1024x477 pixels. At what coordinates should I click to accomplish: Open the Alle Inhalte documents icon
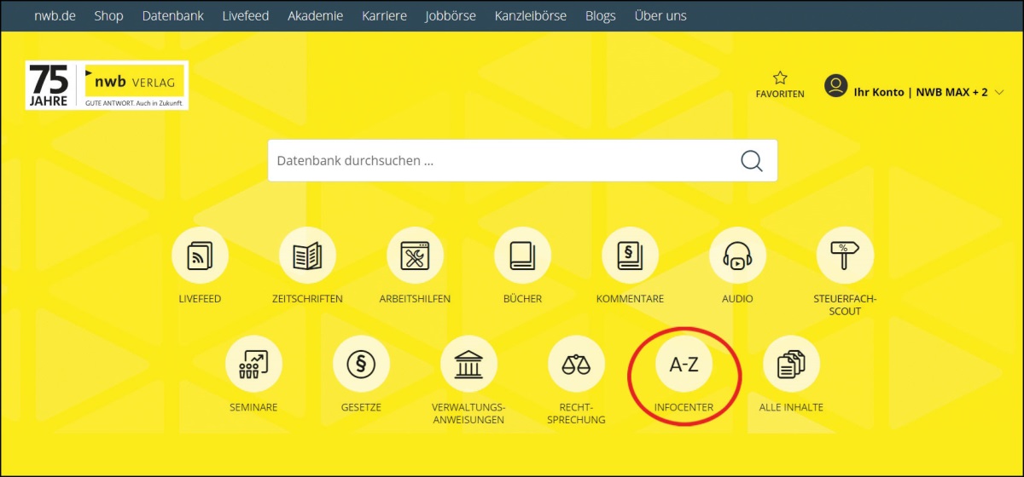tap(791, 365)
